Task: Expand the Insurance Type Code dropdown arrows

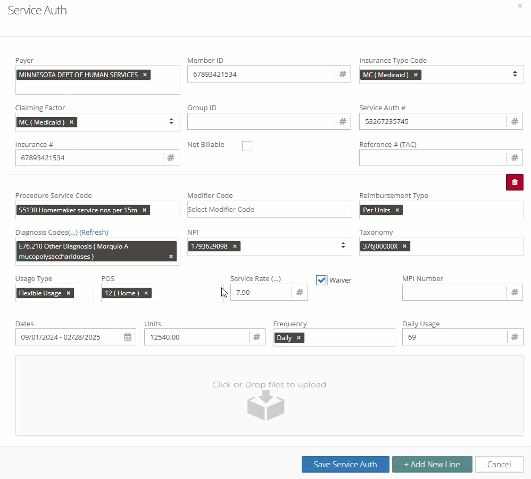Action: coord(515,74)
